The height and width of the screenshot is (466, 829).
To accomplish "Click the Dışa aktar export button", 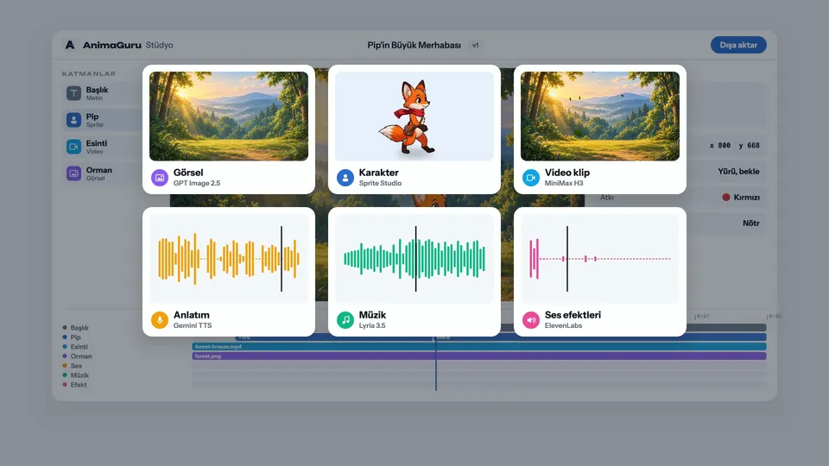I will coord(738,45).
